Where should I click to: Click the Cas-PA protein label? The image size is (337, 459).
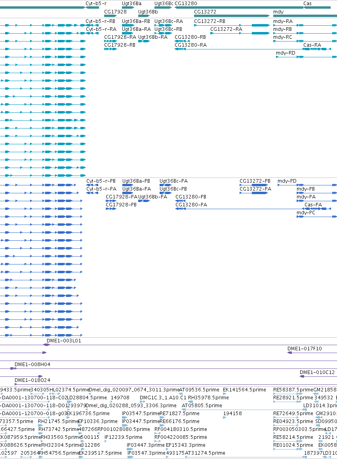[313, 205]
